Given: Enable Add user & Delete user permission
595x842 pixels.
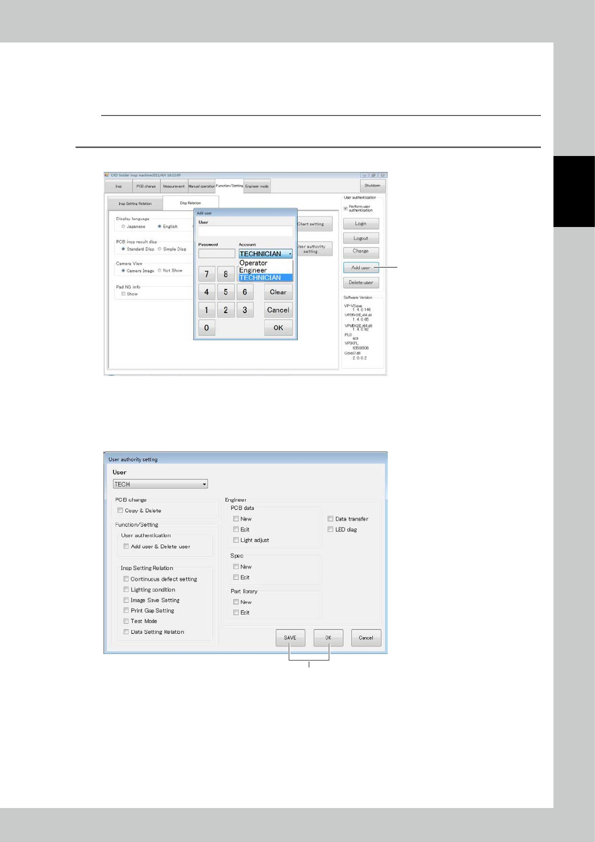Looking at the screenshot, I should point(126,546).
